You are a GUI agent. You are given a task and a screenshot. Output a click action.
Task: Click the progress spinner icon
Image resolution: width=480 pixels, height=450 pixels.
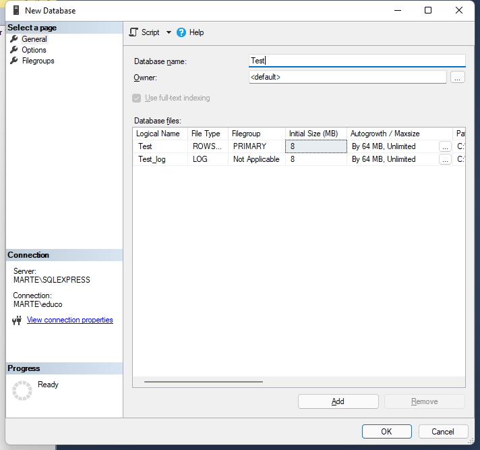[x=22, y=391]
